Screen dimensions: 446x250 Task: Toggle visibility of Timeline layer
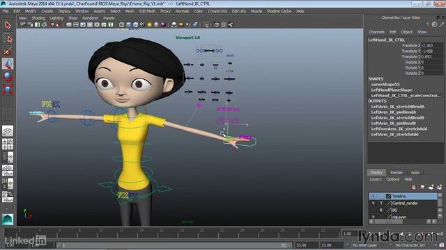374,196
